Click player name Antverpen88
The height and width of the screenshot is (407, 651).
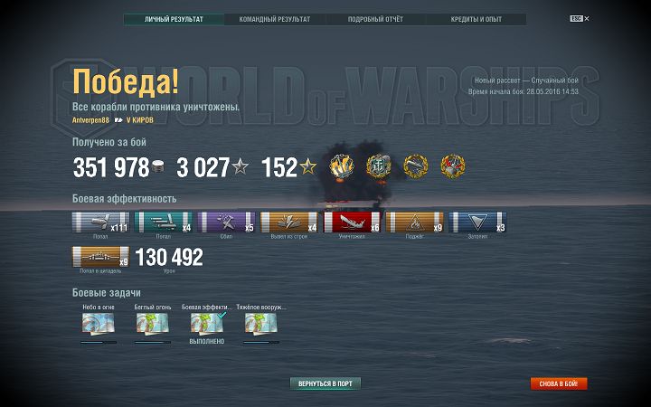pos(90,120)
